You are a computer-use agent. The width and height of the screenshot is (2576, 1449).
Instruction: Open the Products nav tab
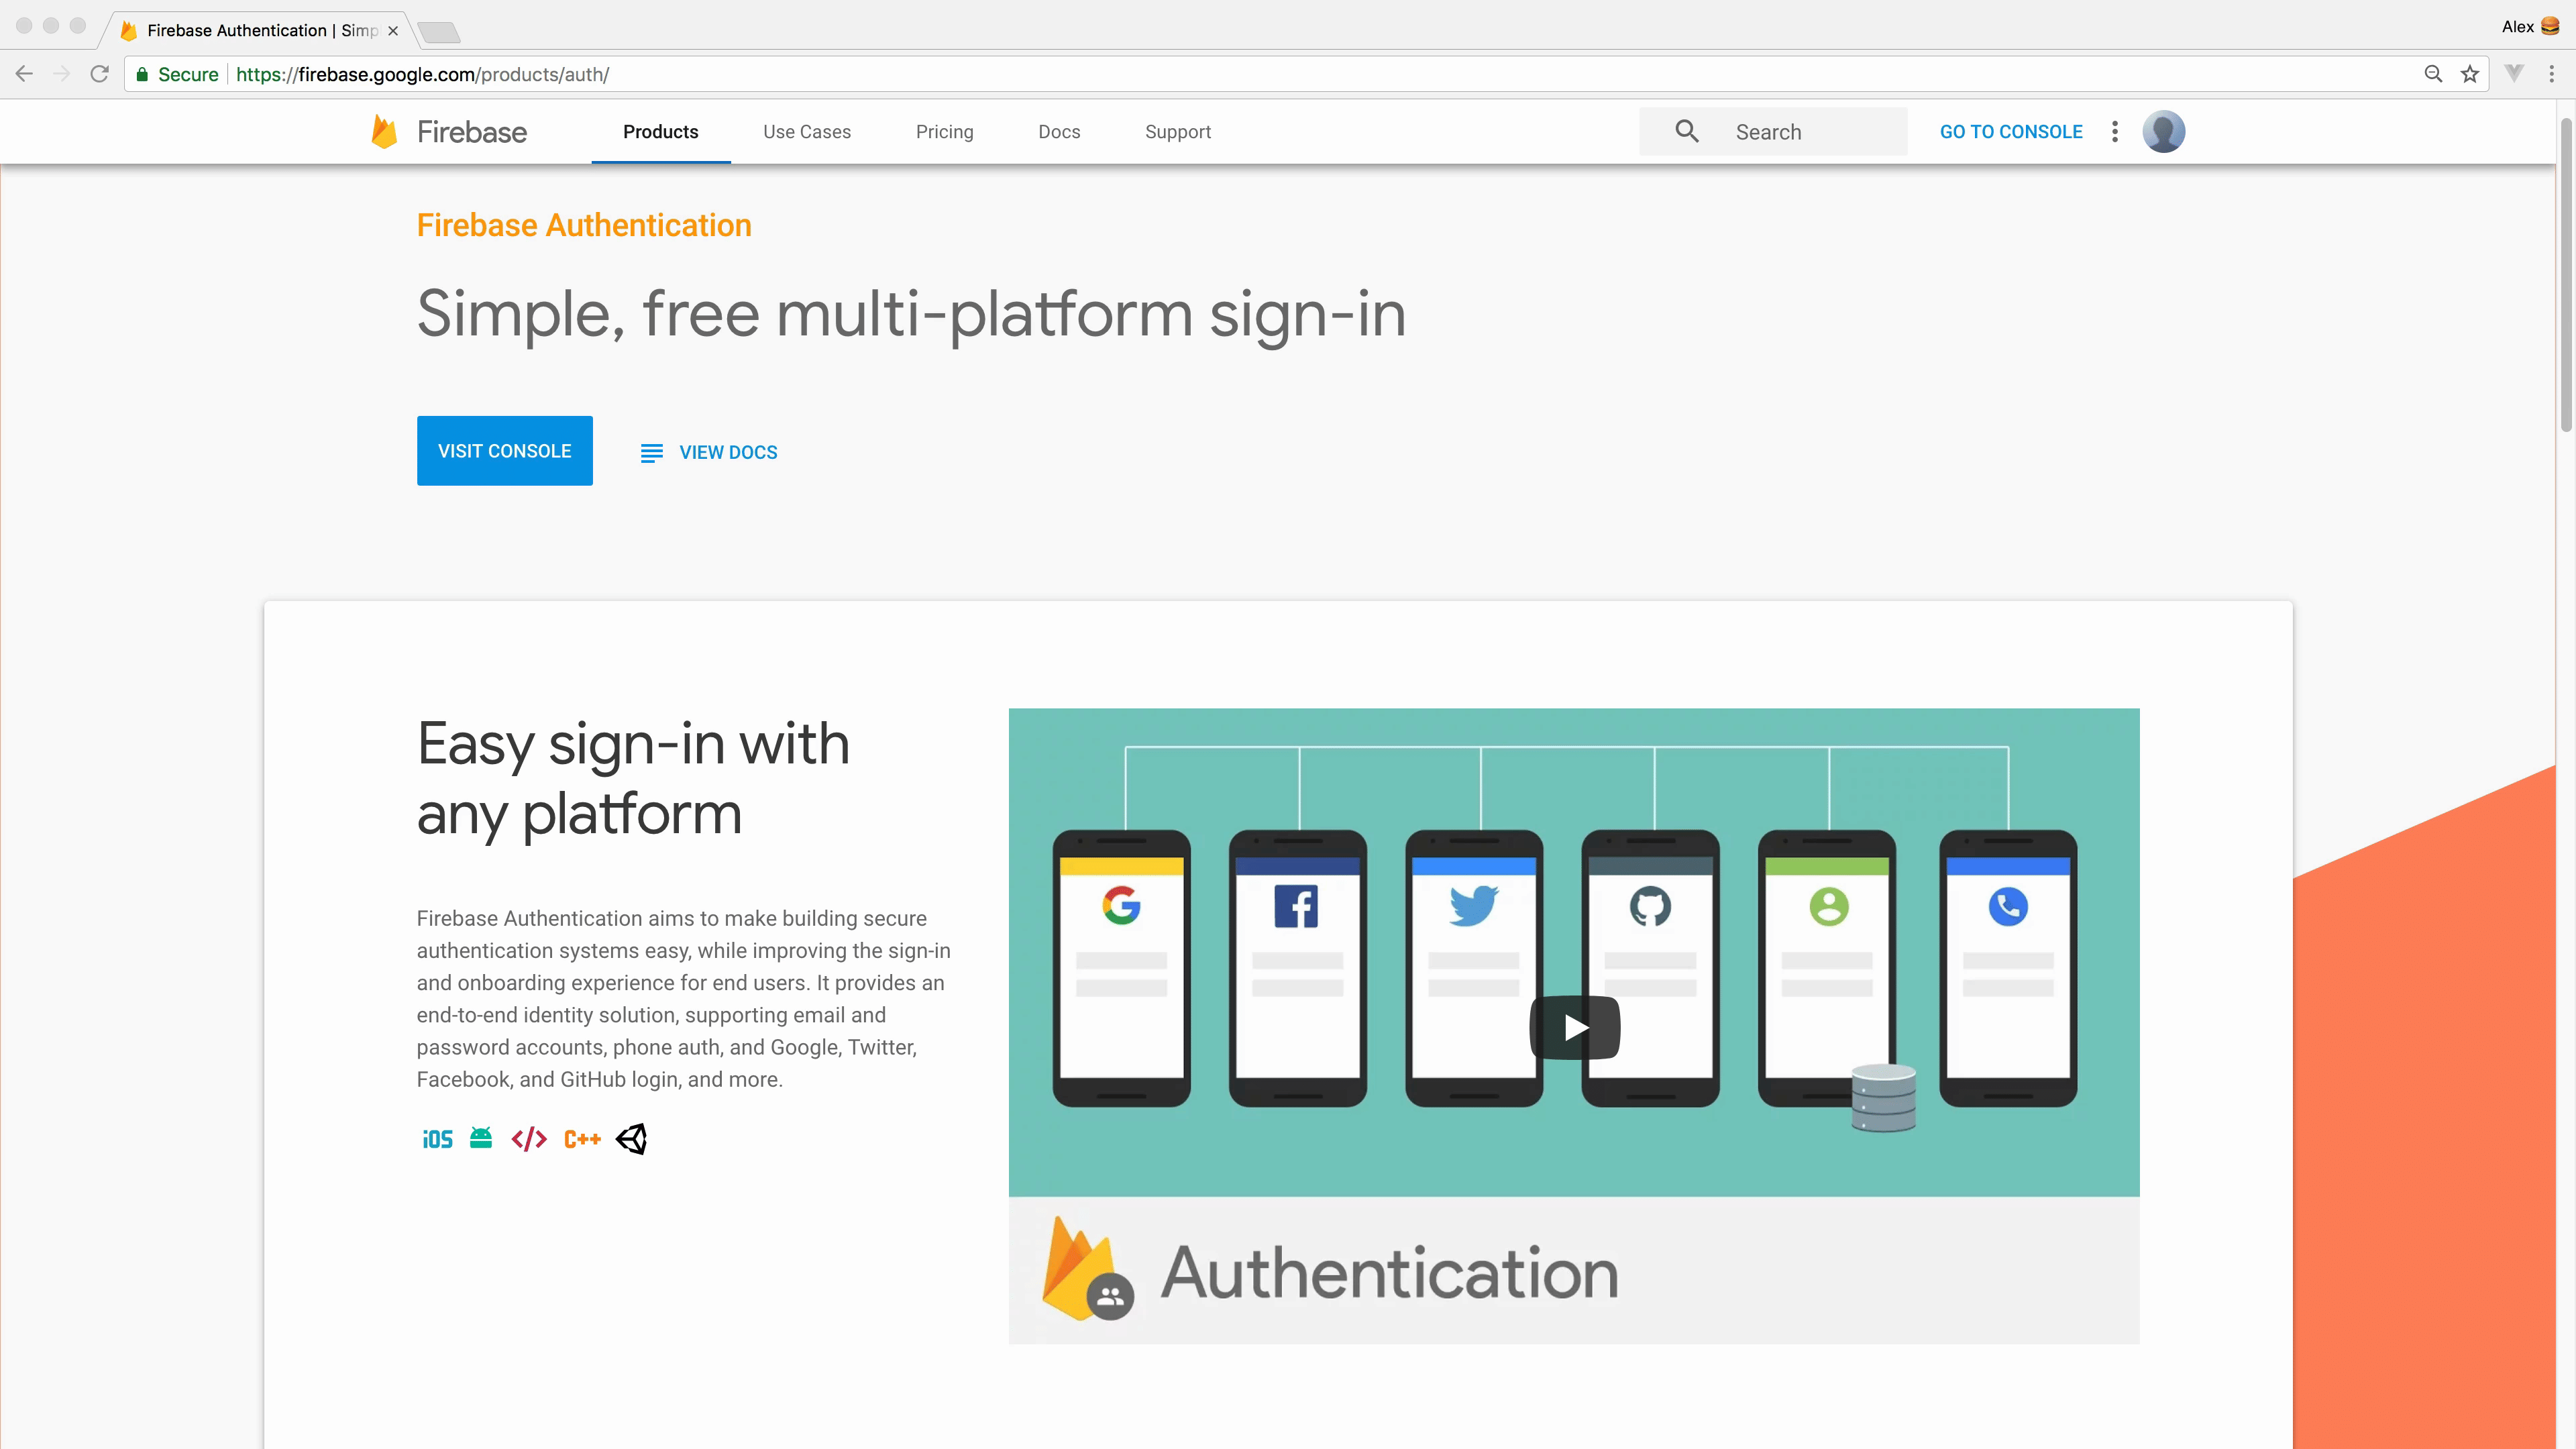[x=661, y=132]
